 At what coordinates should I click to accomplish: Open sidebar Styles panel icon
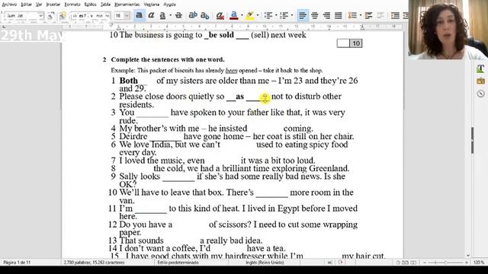tap(480, 68)
